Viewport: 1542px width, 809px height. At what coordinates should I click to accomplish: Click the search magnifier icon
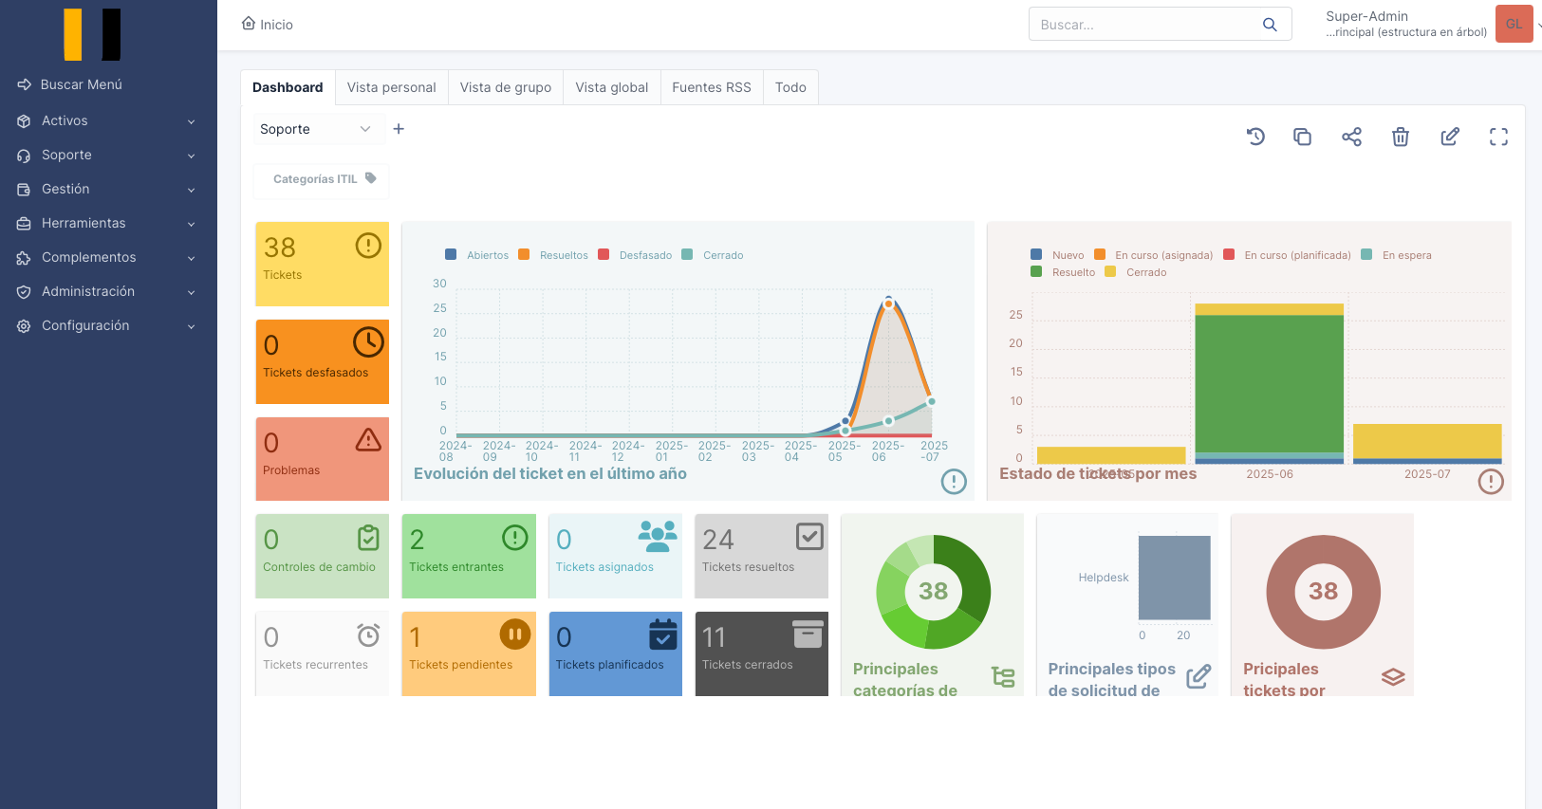coord(1270,25)
